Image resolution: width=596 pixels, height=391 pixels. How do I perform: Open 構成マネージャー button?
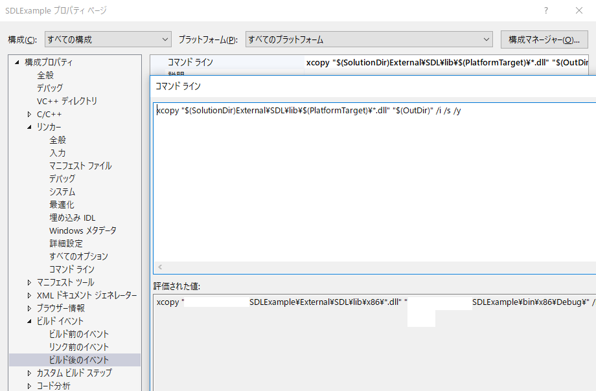click(544, 39)
